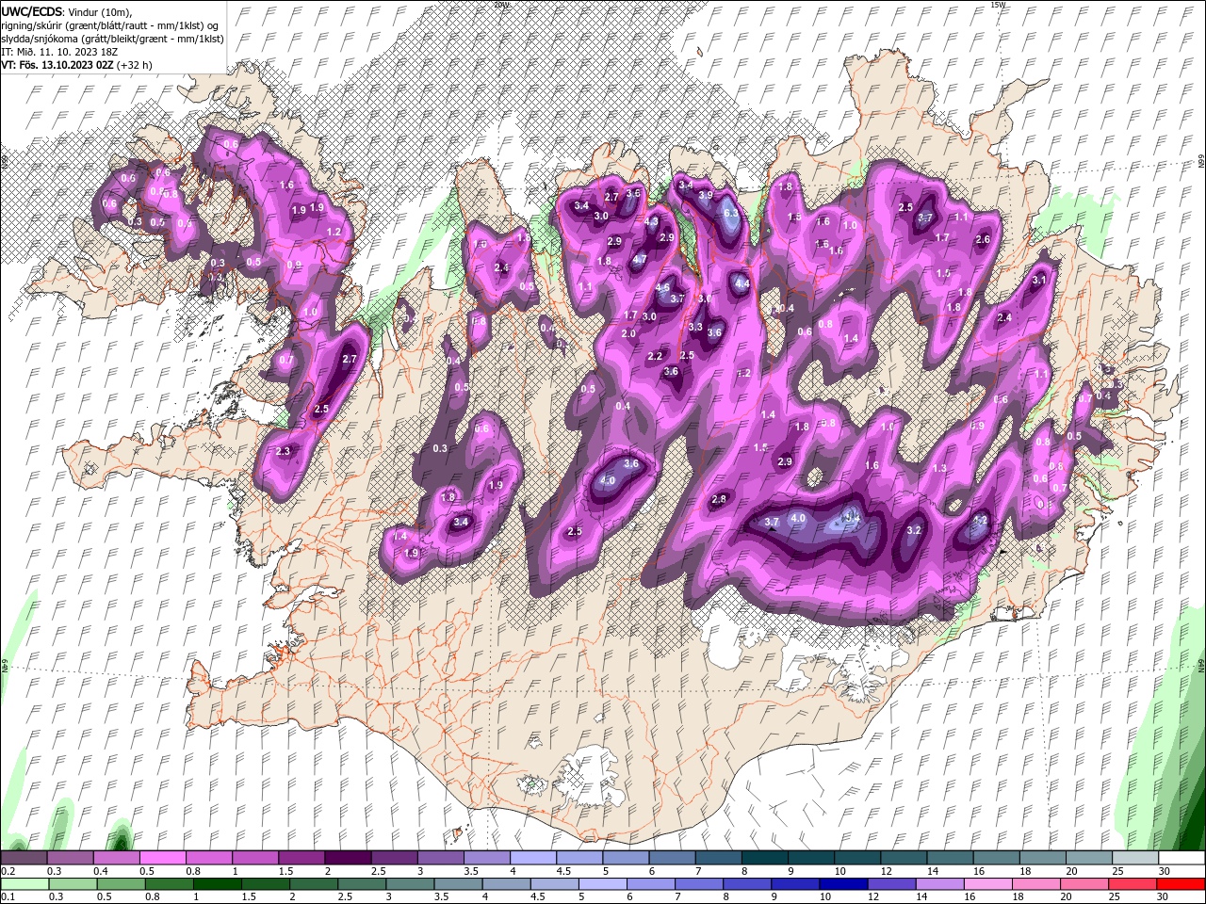Image resolution: width=1206 pixels, height=904 pixels.
Task: Click the dark navy 10 mm rain legend swatch
Action: point(842,884)
